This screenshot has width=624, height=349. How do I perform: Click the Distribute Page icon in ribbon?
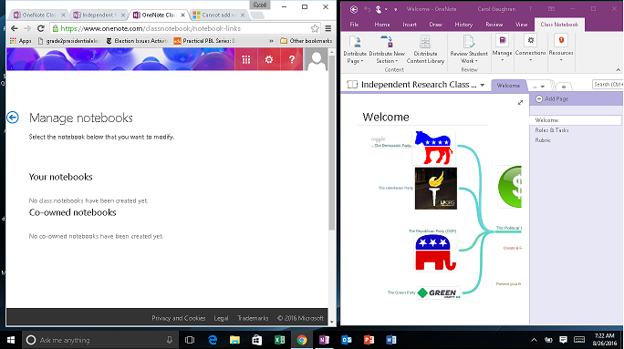pos(355,50)
